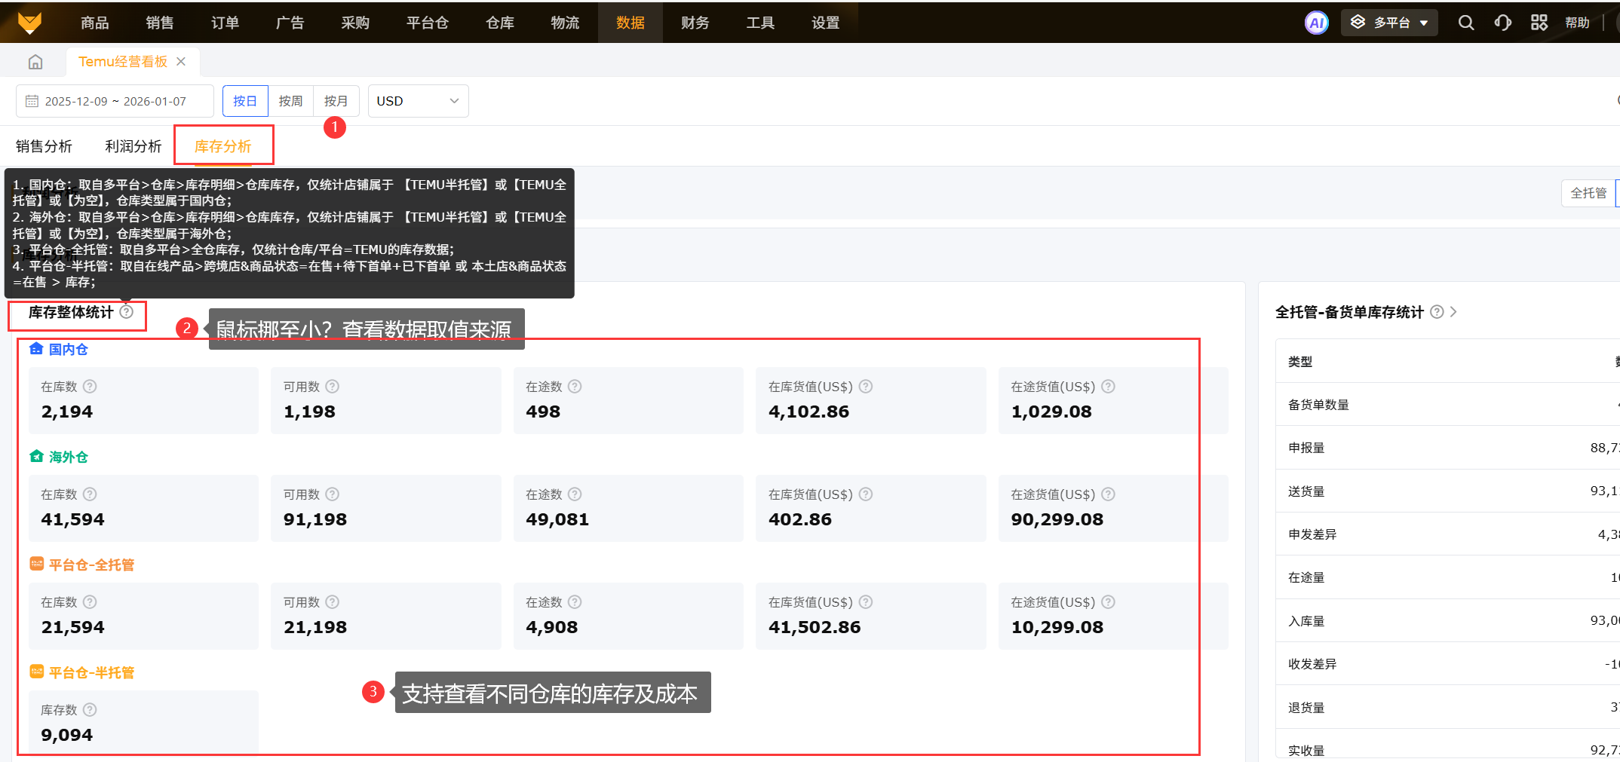This screenshot has width=1620, height=762.
Task: Open the 数据 menu
Action: click(x=631, y=23)
